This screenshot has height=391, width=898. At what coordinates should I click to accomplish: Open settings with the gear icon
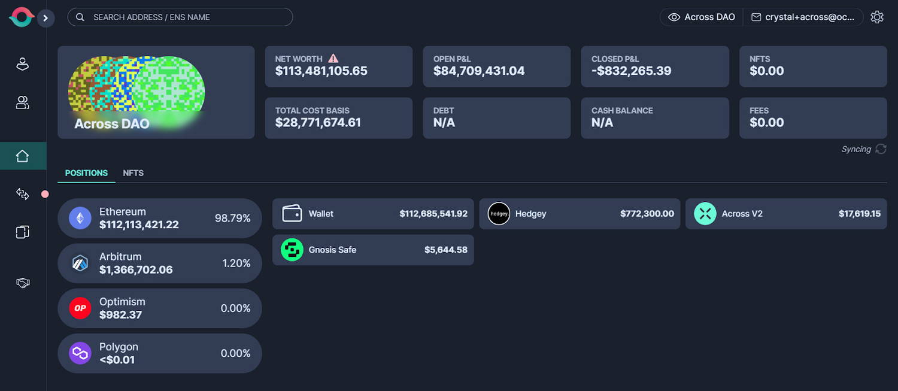point(877,17)
